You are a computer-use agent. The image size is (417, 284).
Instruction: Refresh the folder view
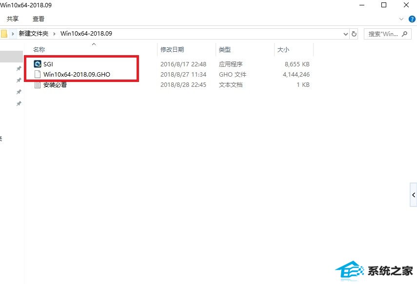[x=354, y=34]
